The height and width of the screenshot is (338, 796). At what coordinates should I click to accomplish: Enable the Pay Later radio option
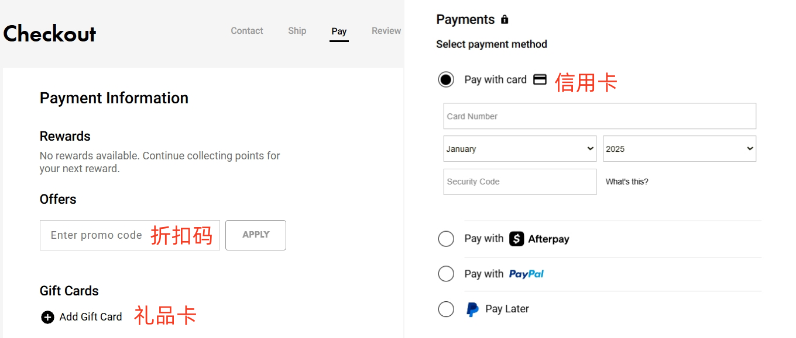[x=446, y=309]
